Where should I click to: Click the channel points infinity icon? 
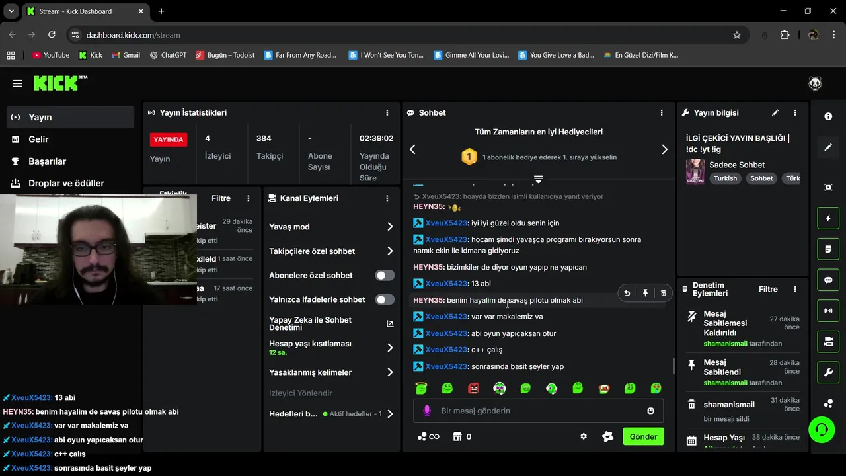[428, 436]
